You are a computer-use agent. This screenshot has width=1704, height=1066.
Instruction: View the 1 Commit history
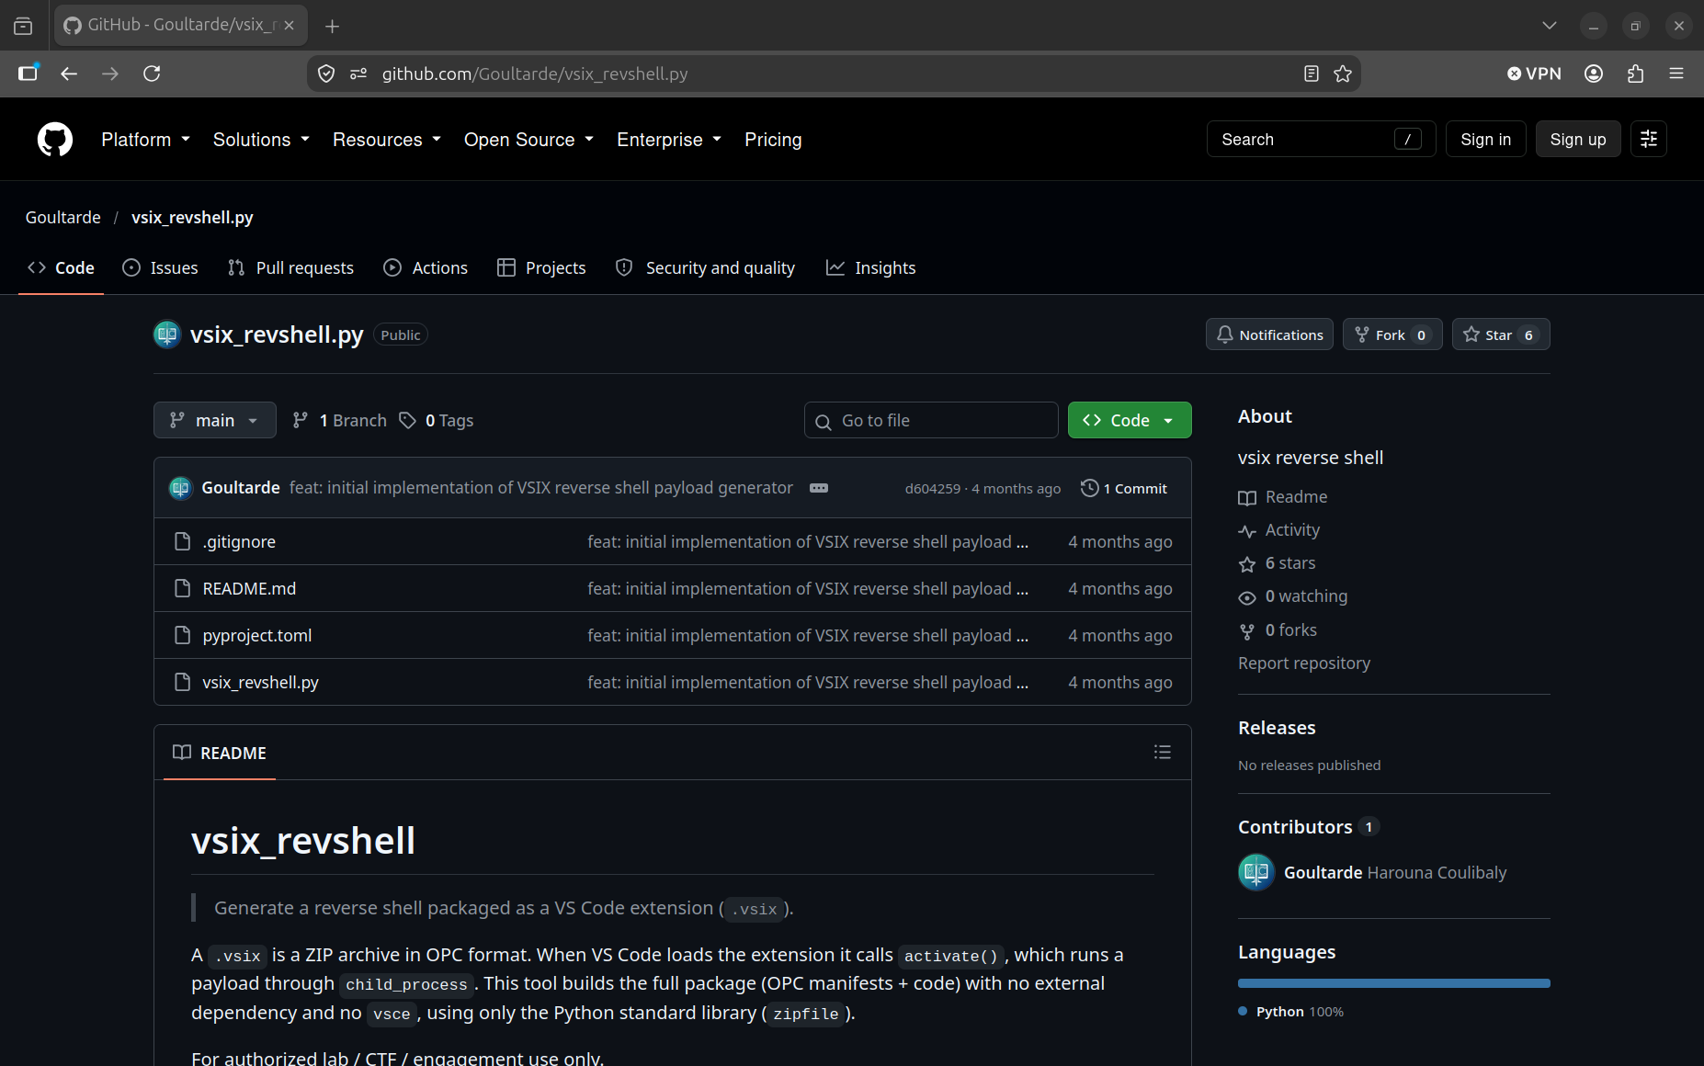tap(1124, 488)
